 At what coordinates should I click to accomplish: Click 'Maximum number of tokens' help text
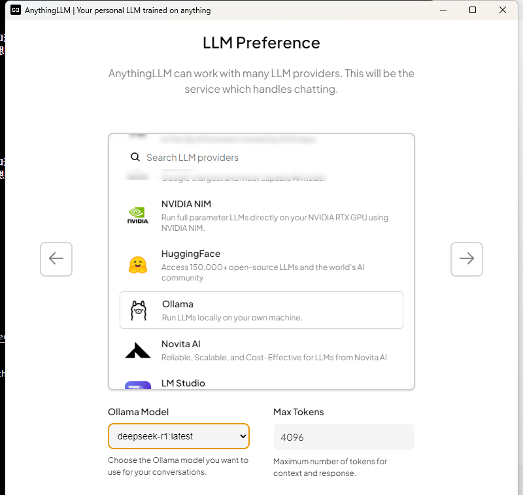point(330,468)
